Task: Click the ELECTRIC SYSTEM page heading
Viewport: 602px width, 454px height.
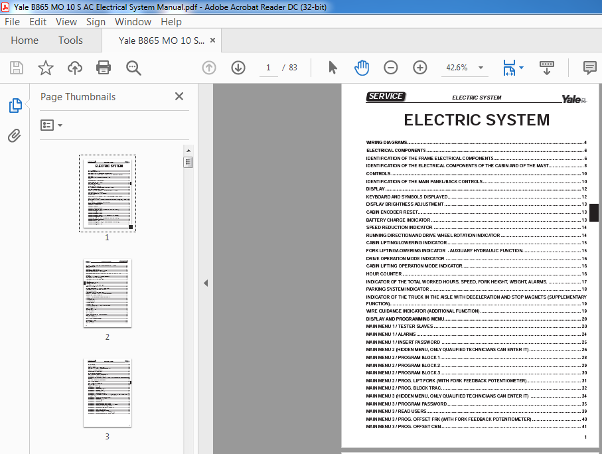Action: pyautogui.click(x=477, y=120)
